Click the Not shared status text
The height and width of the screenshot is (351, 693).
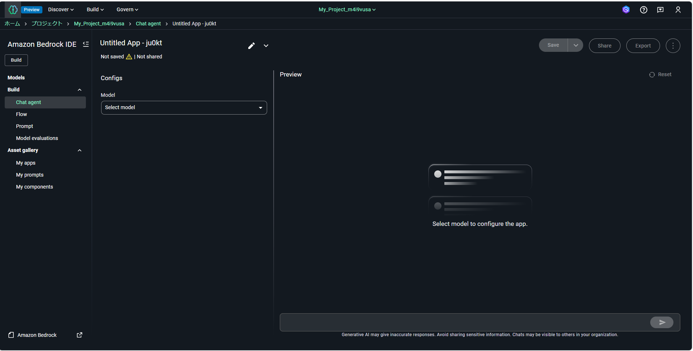click(x=149, y=57)
